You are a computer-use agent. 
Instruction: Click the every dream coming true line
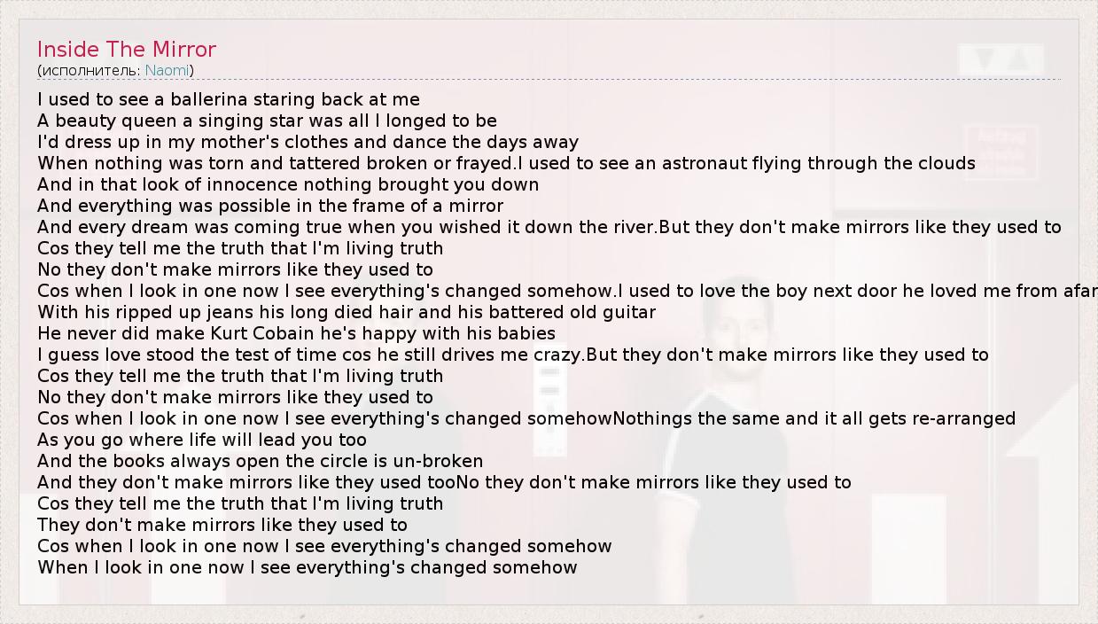[347, 227]
